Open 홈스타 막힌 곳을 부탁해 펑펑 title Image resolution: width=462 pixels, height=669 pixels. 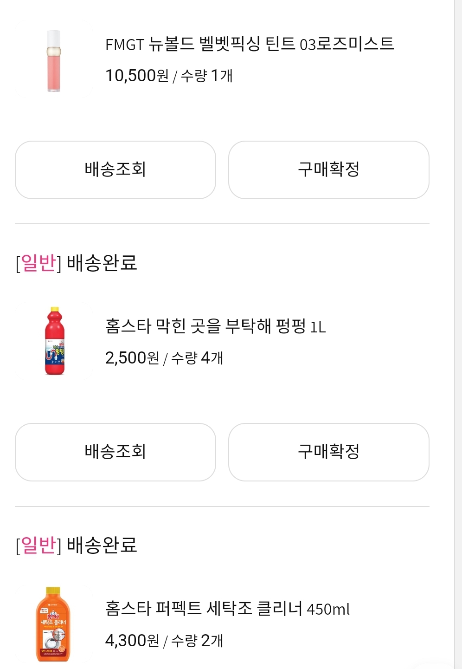[x=216, y=326]
